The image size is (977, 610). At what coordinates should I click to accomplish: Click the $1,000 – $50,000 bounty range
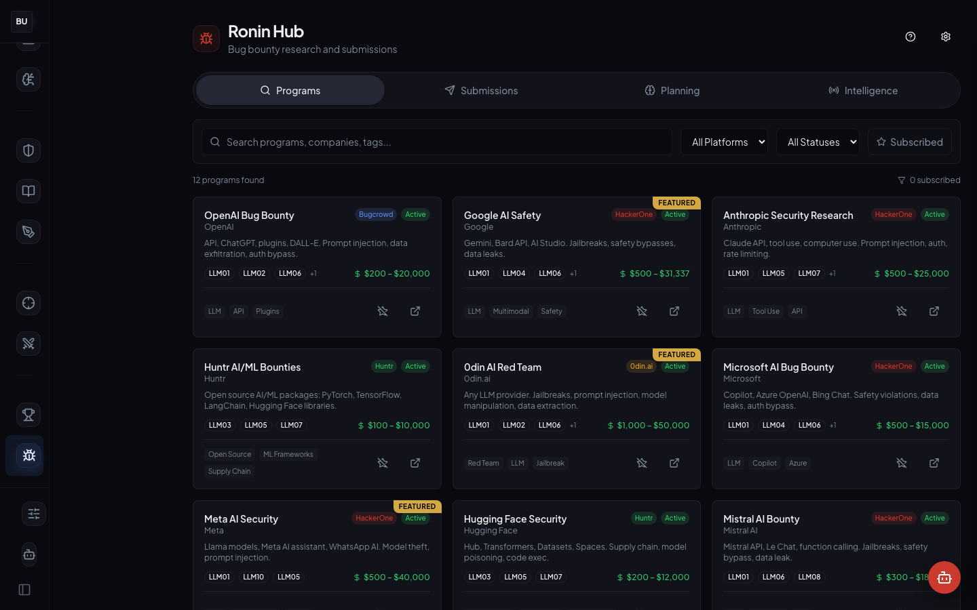coord(649,426)
